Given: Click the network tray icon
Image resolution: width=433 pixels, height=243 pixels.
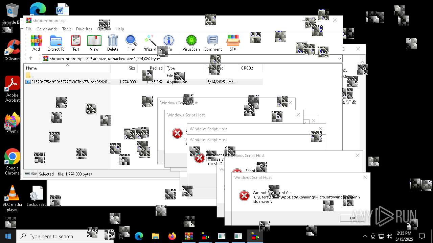Looking at the screenshot, I should pos(381,236).
